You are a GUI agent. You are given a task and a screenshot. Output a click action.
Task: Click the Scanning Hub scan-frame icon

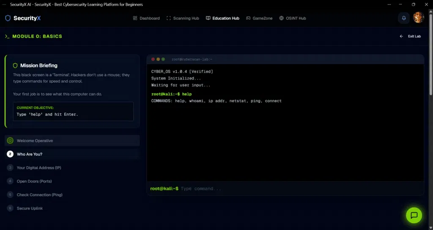[168, 18]
